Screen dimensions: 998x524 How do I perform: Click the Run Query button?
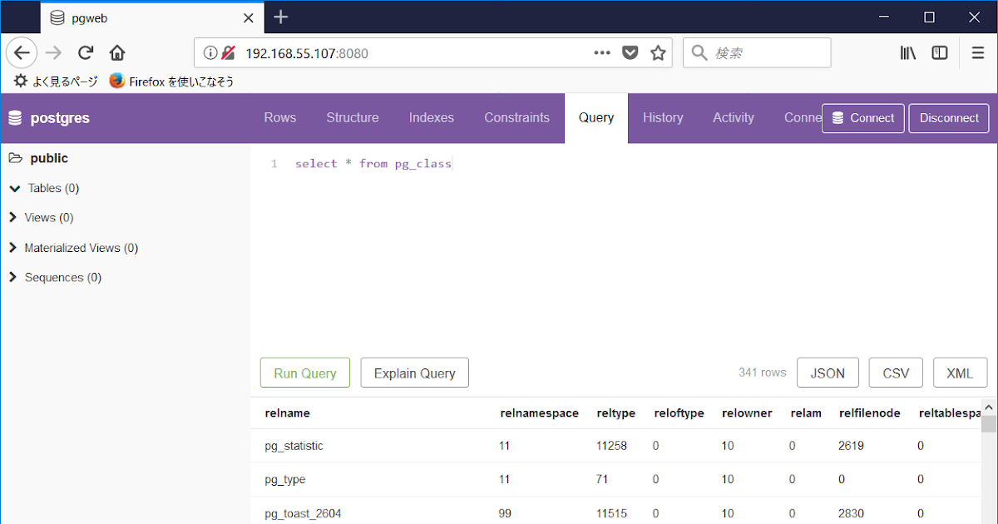(x=304, y=372)
